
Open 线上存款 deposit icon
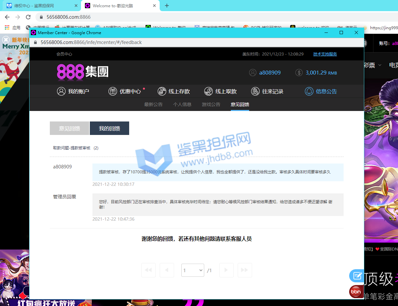(162, 91)
